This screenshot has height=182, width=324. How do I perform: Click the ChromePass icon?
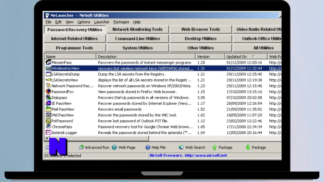(48, 126)
